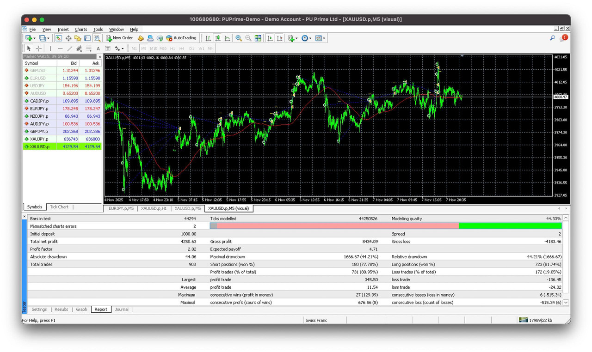Activate the Fibonacci retracement tool
This screenshot has height=352, width=592.
pos(88,49)
